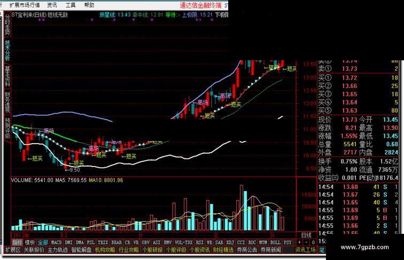Open 券商新闻 tab
404x260 pixels.
(x=270, y=250)
